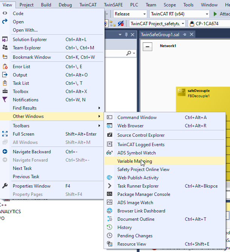230x252 pixels.
Task: Click the Error List icon
Action: pos(5,66)
